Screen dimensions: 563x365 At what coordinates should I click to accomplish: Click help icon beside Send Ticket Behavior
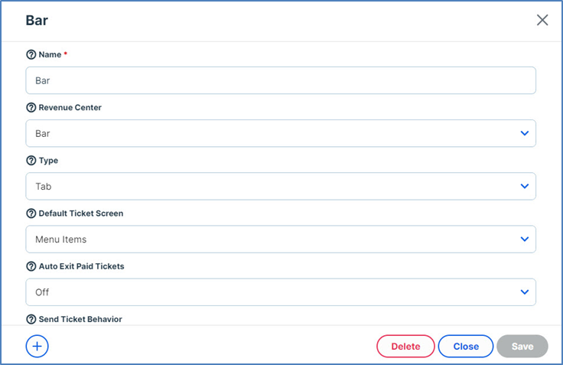(x=31, y=319)
